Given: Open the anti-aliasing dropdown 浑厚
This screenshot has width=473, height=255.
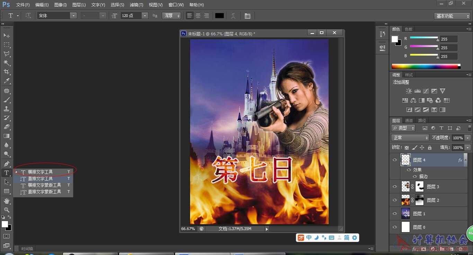Looking at the screenshot, I should (171, 16).
